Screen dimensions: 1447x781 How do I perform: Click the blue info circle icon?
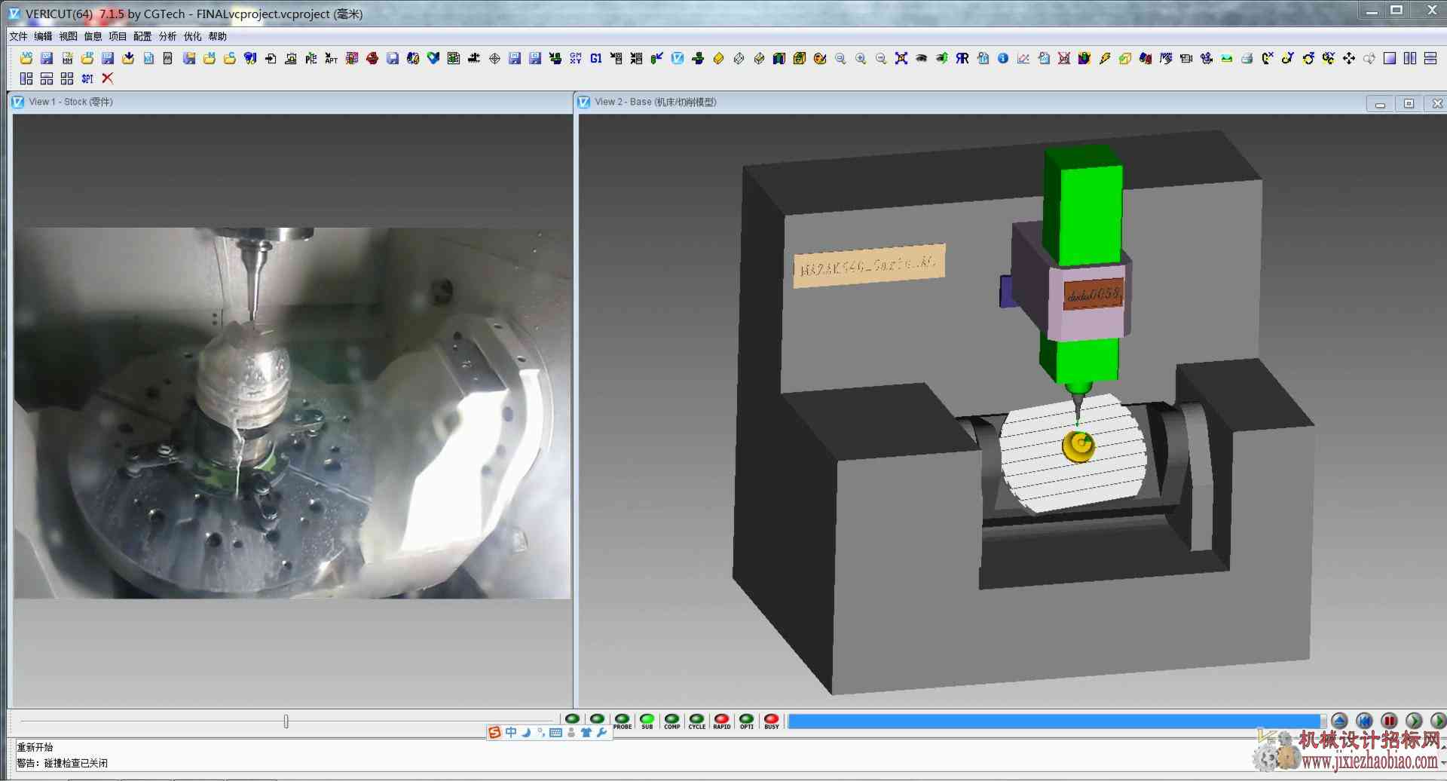pos(1003,58)
